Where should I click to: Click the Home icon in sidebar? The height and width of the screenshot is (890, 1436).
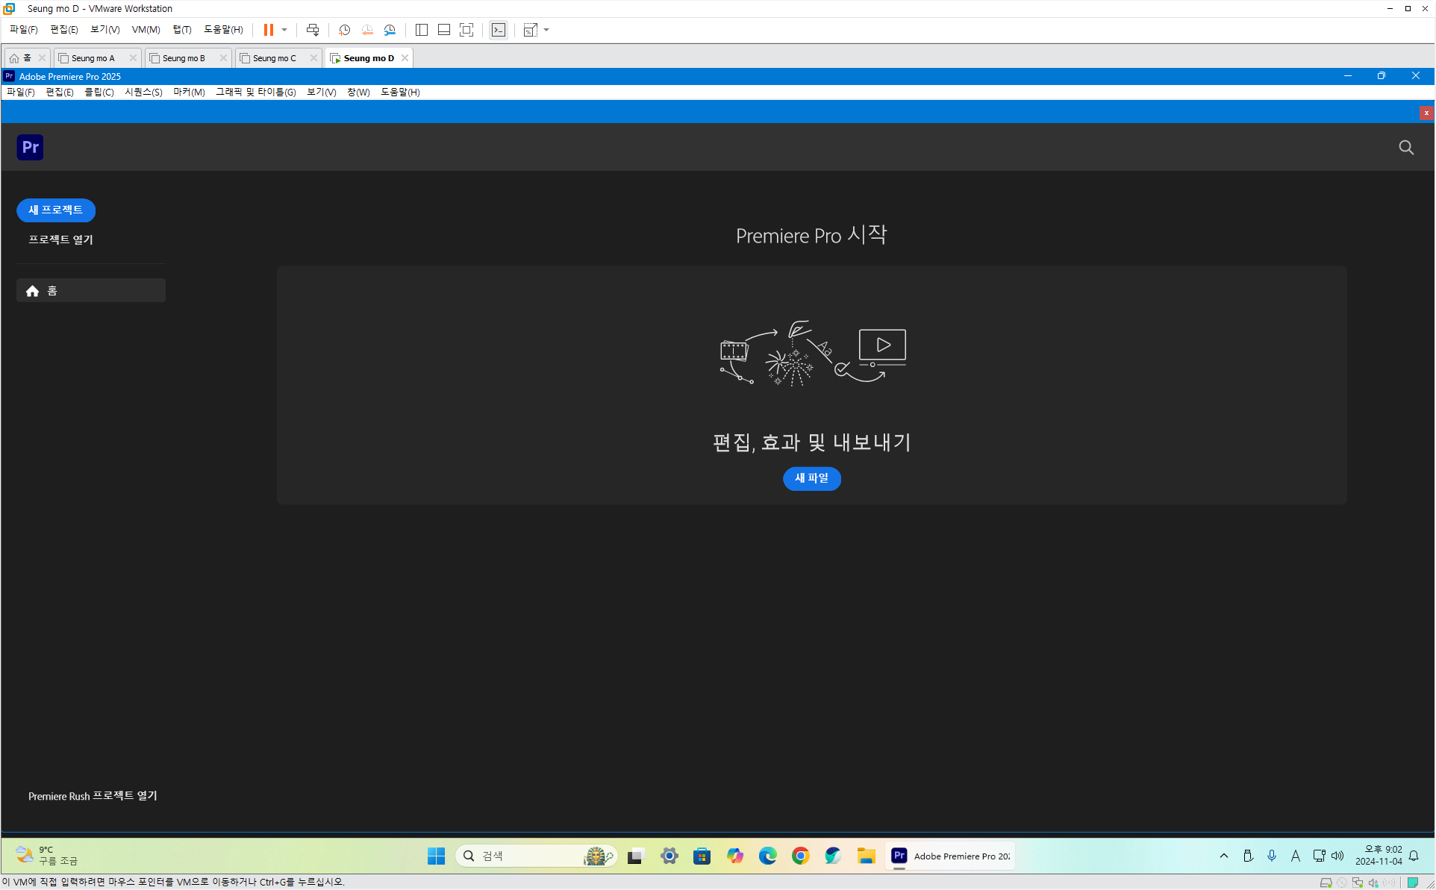pyautogui.click(x=32, y=291)
